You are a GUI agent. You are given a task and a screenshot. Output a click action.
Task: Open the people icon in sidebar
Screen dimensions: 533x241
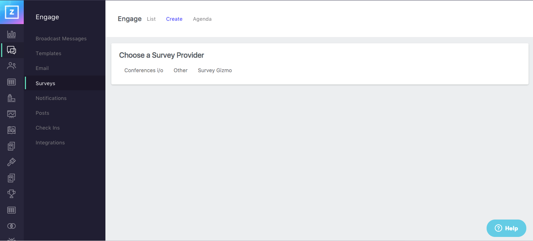coord(12,66)
